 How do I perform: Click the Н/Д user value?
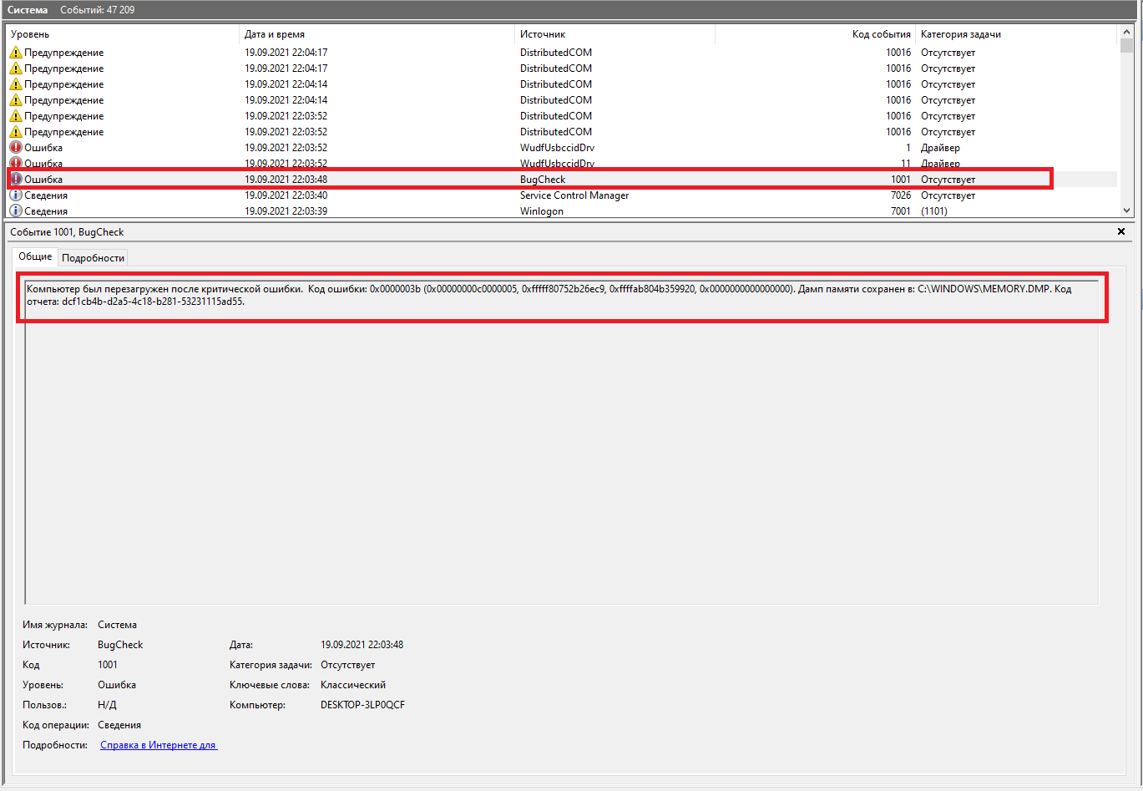tap(107, 705)
